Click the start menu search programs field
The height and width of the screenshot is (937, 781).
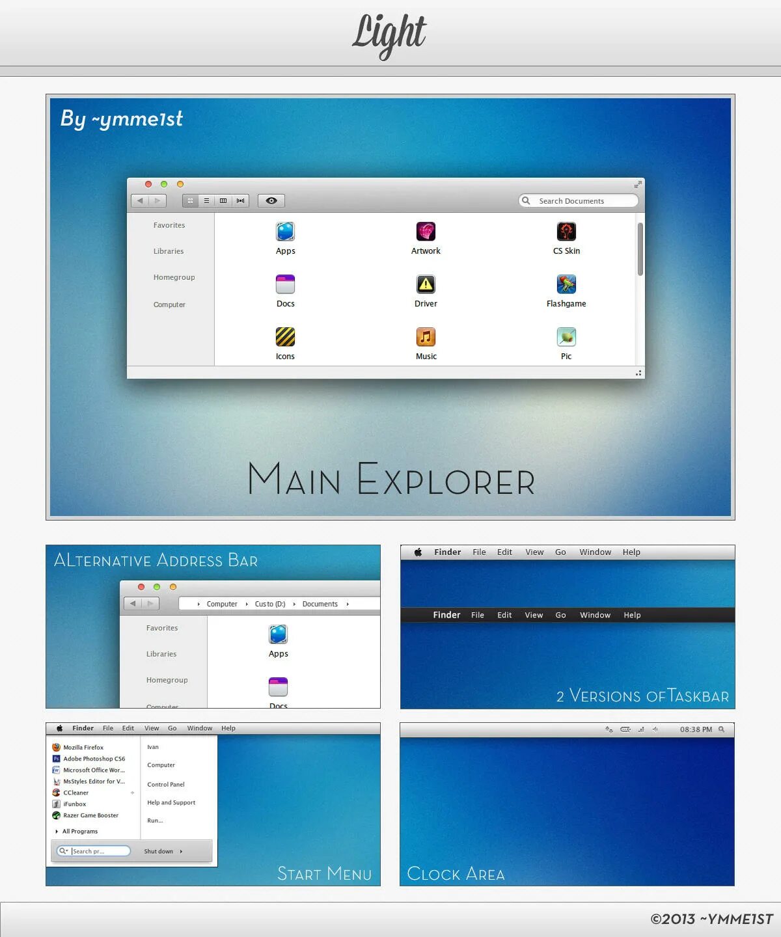click(x=94, y=851)
